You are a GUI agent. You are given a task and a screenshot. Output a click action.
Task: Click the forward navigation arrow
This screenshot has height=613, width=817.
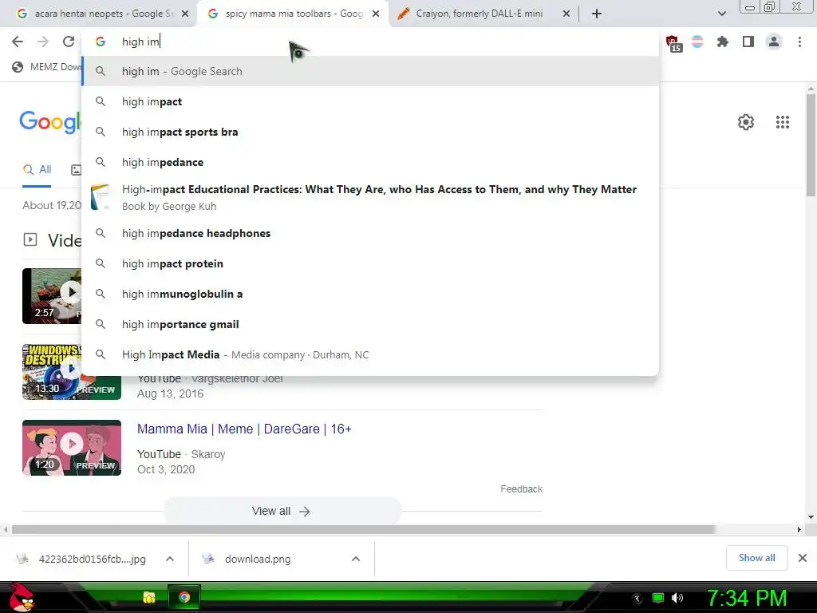pyautogui.click(x=43, y=42)
